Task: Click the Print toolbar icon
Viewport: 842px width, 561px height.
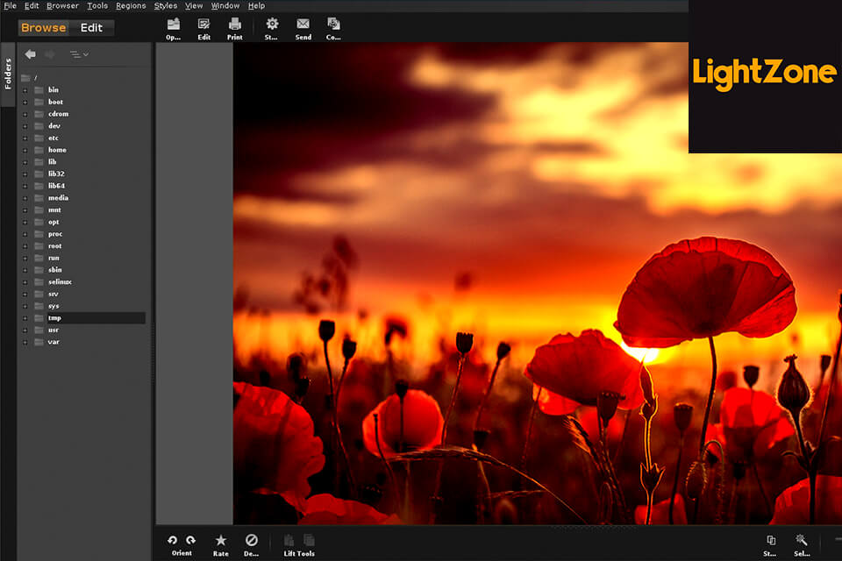Action: point(235,25)
